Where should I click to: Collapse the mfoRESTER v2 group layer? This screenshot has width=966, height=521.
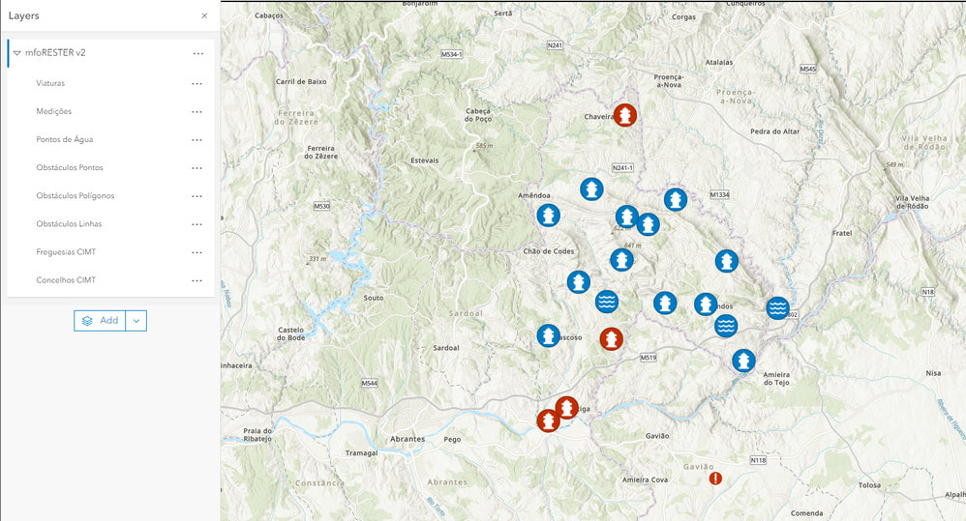tap(17, 53)
